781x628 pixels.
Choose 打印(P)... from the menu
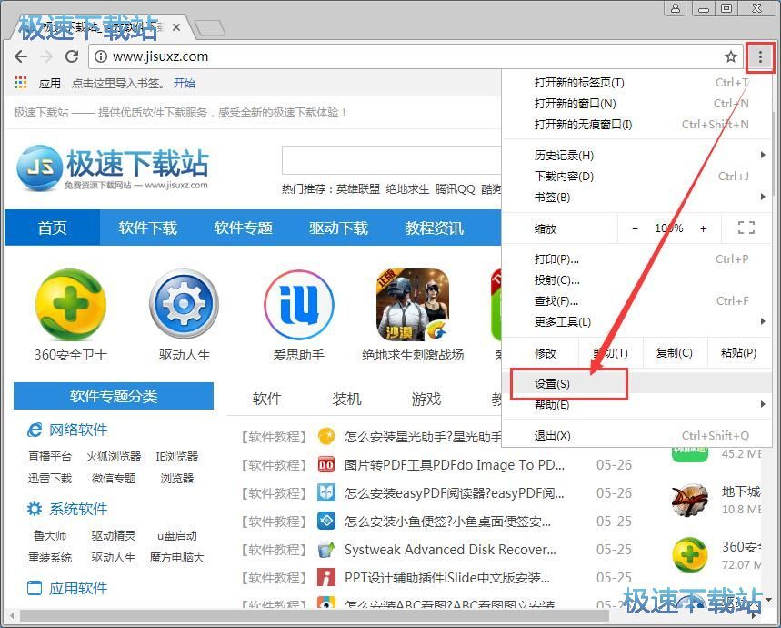(636, 259)
